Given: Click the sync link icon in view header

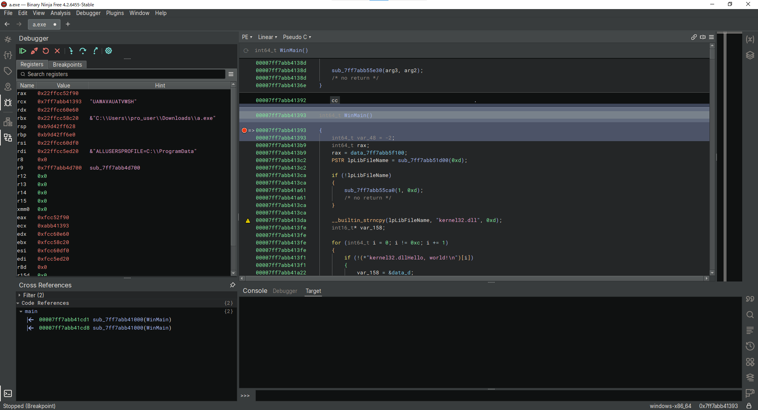Looking at the screenshot, I should (694, 37).
